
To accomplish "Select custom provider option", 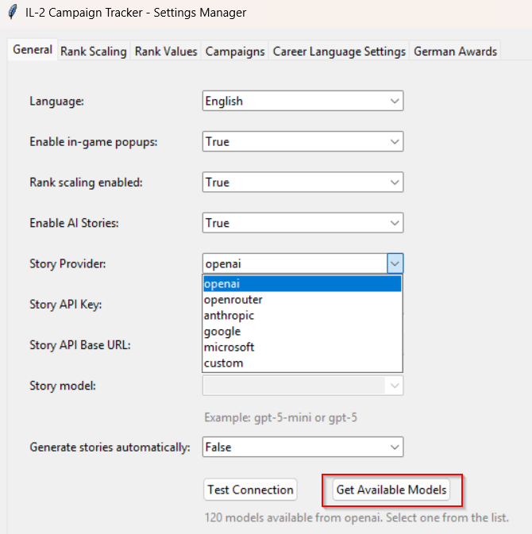I will coord(302,363).
